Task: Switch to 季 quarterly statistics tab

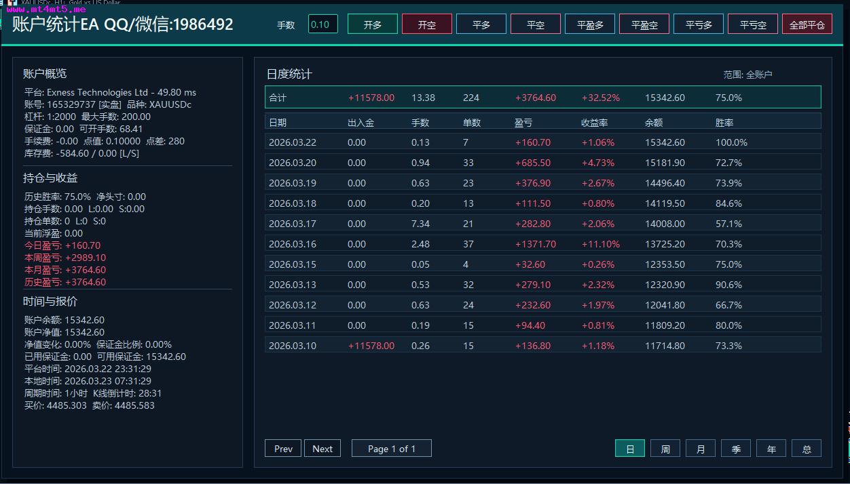Action: point(735,449)
